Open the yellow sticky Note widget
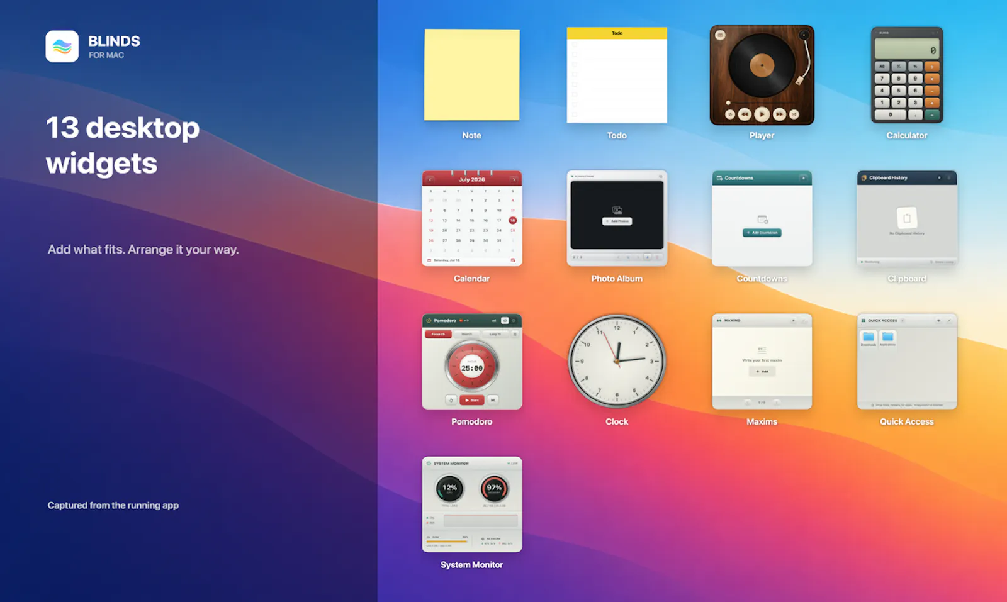Screen dimensions: 1007x602 point(472,75)
